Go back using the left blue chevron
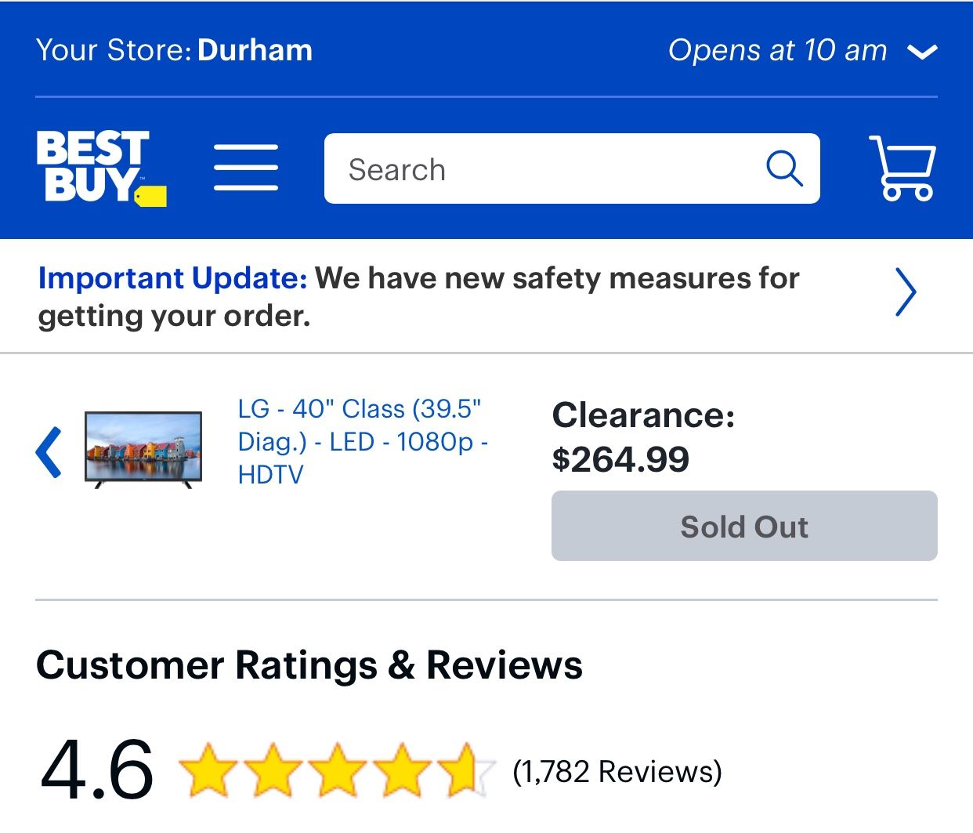Viewport: 973px width, 833px height. 49,452
